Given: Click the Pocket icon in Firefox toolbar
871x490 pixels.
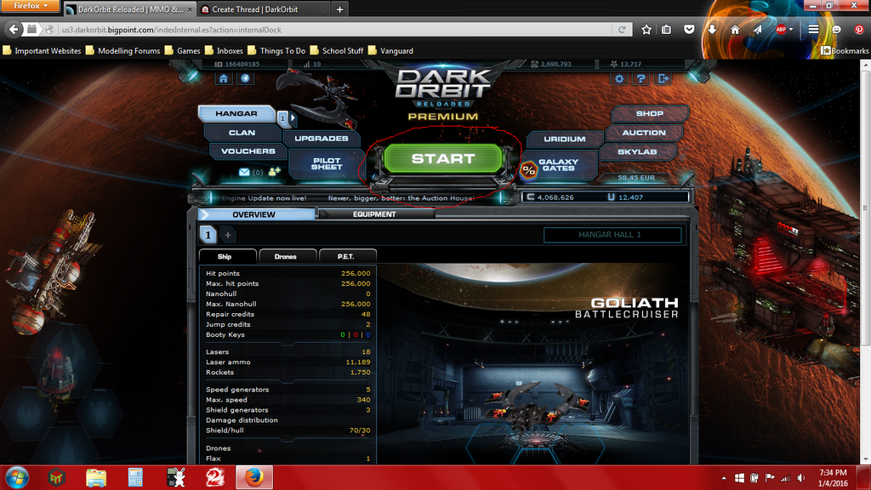Looking at the screenshot, I should point(689,29).
